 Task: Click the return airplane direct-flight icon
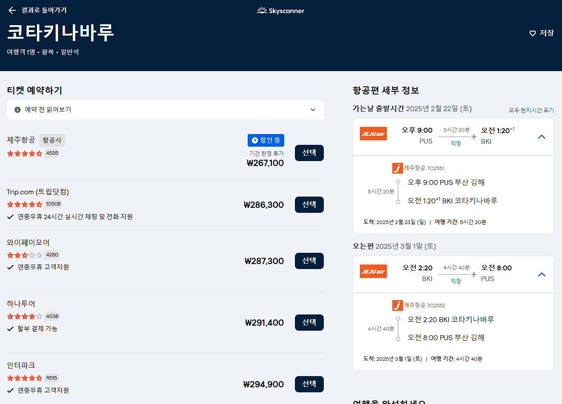(473, 274)
